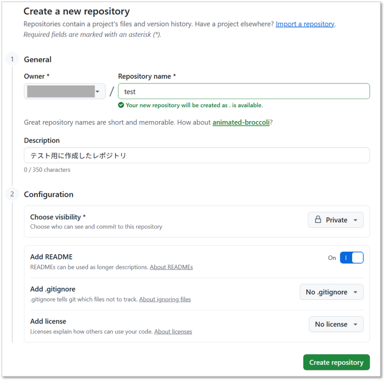Screen dimensions: 385x381
Task: Click the step 1 General circle marker
Action: [x=12, y=59]
